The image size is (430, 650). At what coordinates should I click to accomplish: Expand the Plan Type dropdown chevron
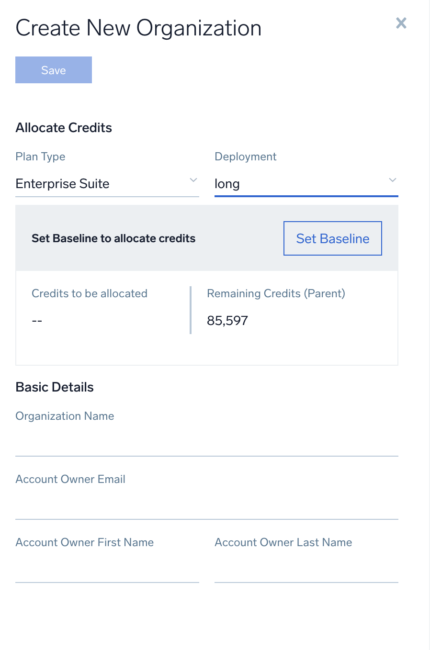193,180
